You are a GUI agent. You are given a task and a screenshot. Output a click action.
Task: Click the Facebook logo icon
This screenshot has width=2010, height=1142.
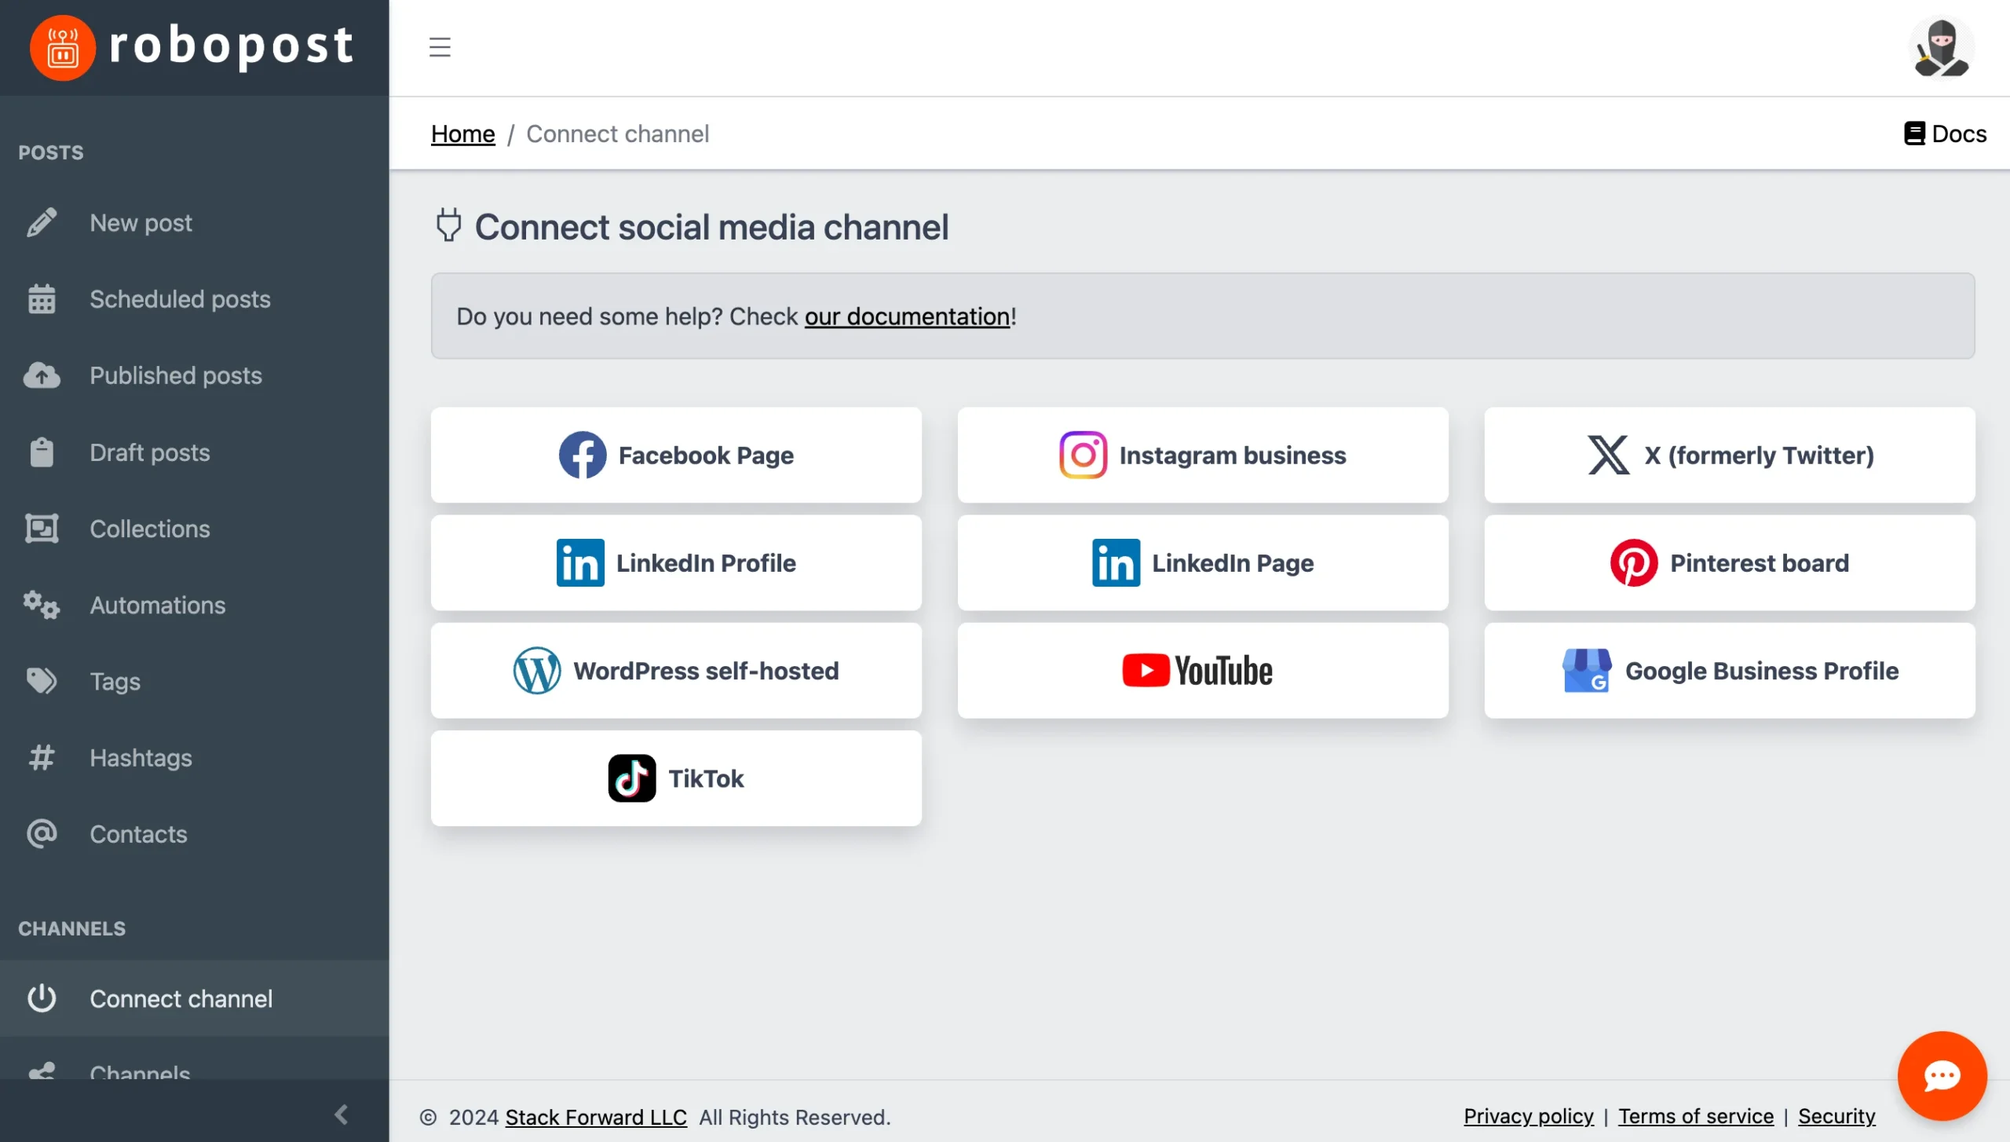coord(583,455)
